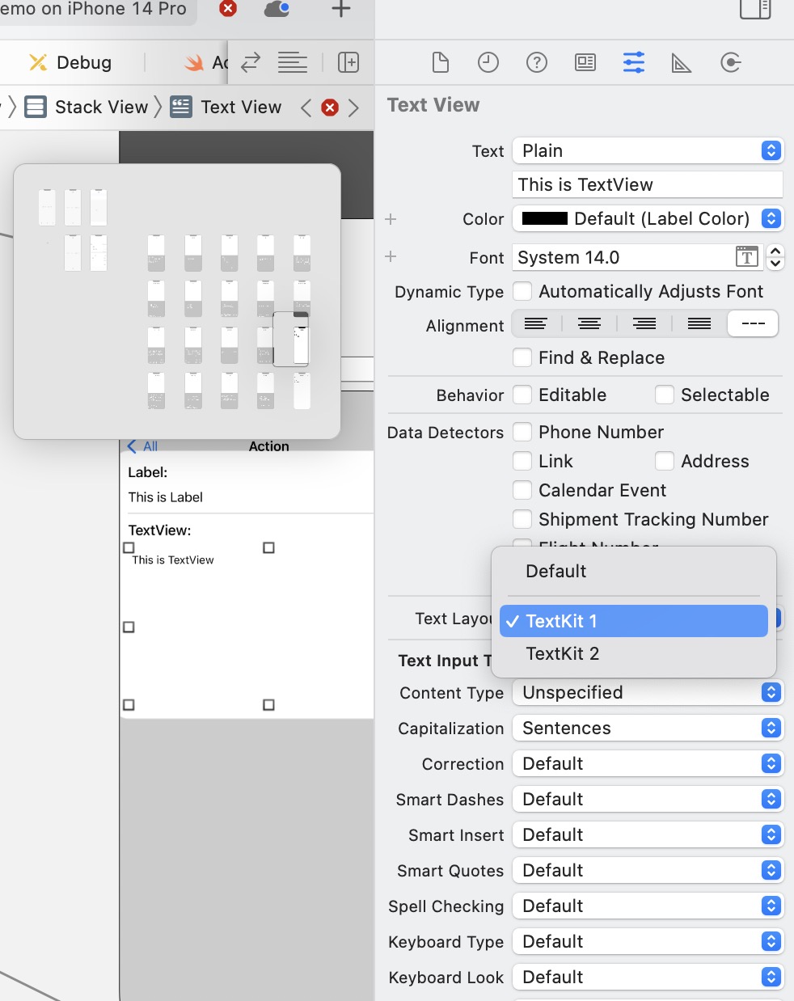Image resolution: width=794 pixels, height=1001 pixels.
Task: Open the font picker T icon
Action: tap(747, 257)
